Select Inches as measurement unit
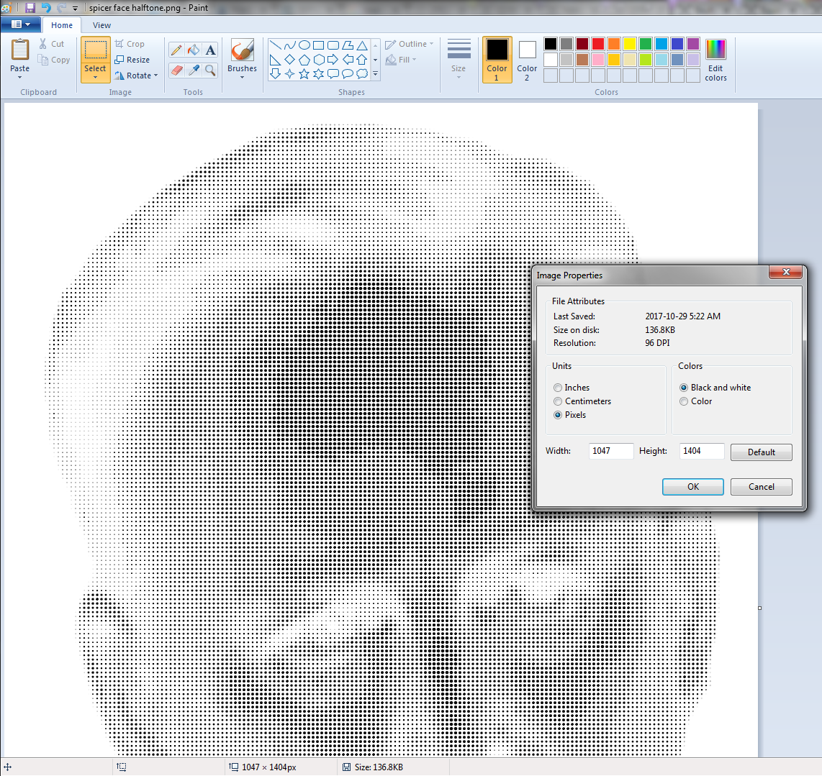 pos(558,387)
